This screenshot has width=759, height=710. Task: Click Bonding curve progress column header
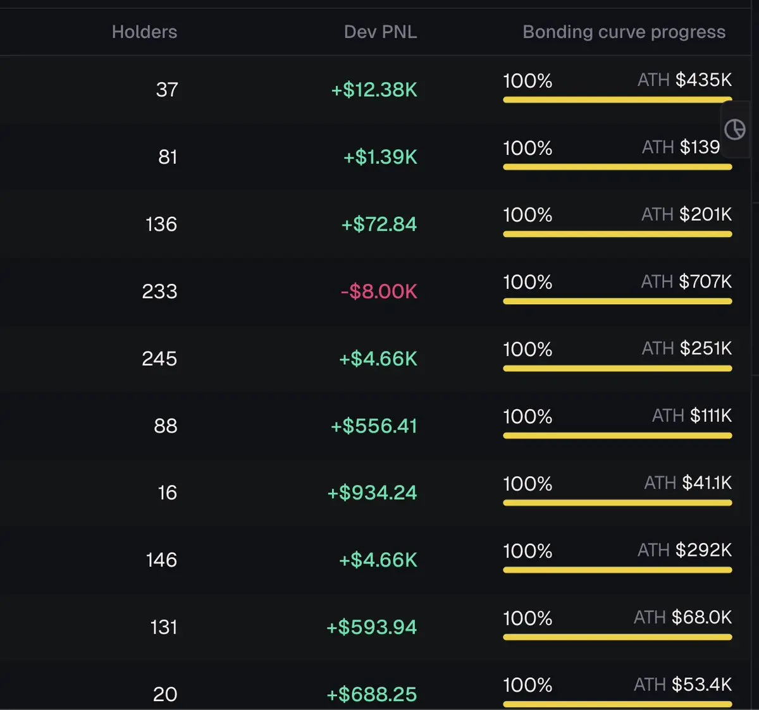624,32
